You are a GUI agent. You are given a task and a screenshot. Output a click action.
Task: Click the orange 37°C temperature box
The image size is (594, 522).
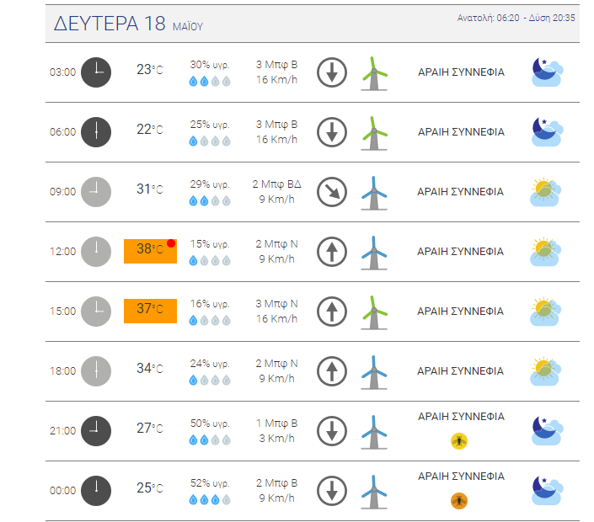150,311
